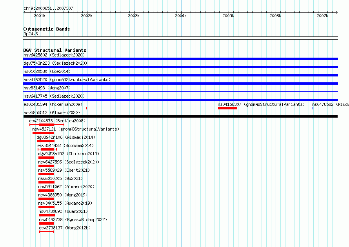This screenshot has width=349, height=247.
Task: Open nsv1020530 (Coe2014) variant
Action: tap(47, 71)
